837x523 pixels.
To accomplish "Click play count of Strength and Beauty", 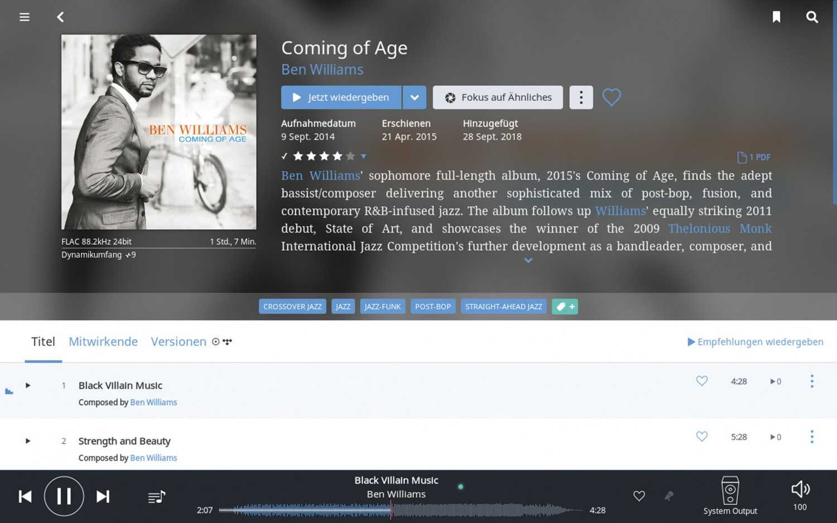I will coord(776,437).
